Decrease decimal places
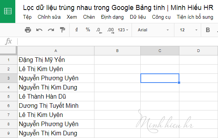The width and height of the screenshot is (218, 138). 99,30
